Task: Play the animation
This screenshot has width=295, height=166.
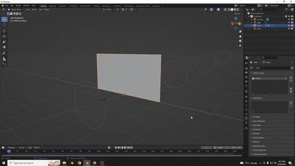Action: (125, 148)
